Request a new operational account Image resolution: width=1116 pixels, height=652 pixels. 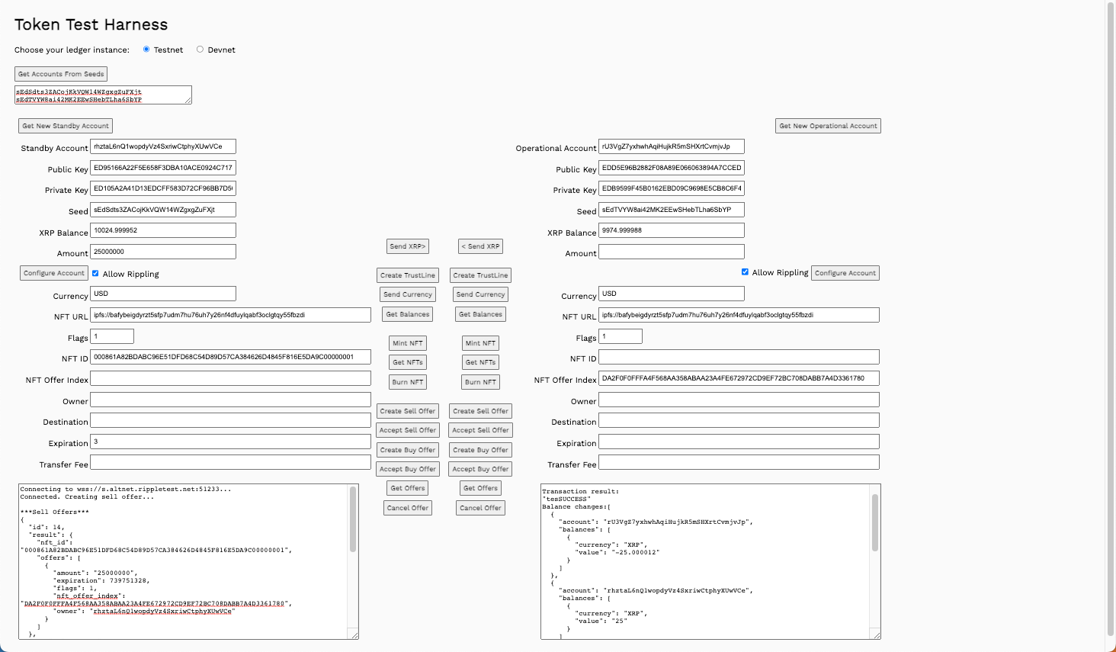click(828, 126)
